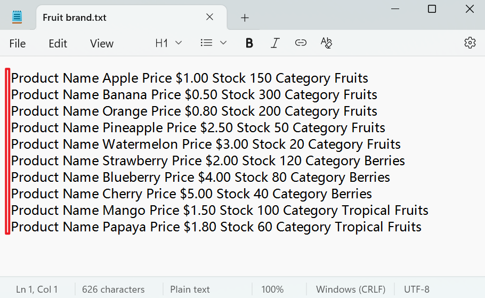Click the Plain text format indicator
The image size is (485, 298).
click(x=190, y=289)
